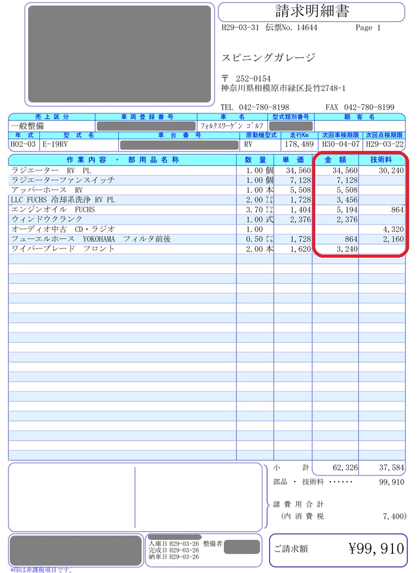Viewport: 417px width, 573px height.
Task: Click the オーディオ中古 CD・ラジオ item row
Action: [x=63, y=229]
